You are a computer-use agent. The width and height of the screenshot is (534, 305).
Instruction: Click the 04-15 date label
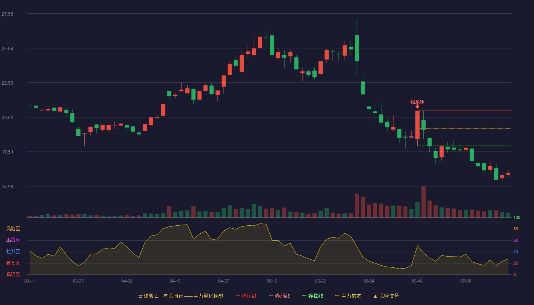175,281
